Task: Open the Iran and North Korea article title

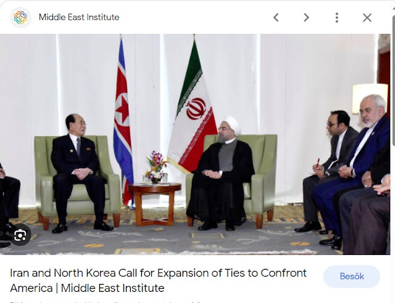Action: [x=158, y=280]
